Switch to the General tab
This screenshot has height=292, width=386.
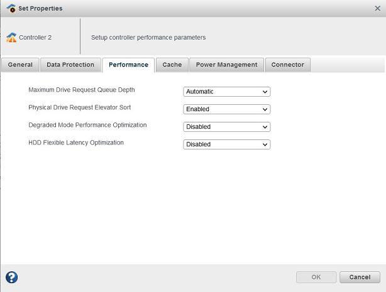[x=20, y=65]
